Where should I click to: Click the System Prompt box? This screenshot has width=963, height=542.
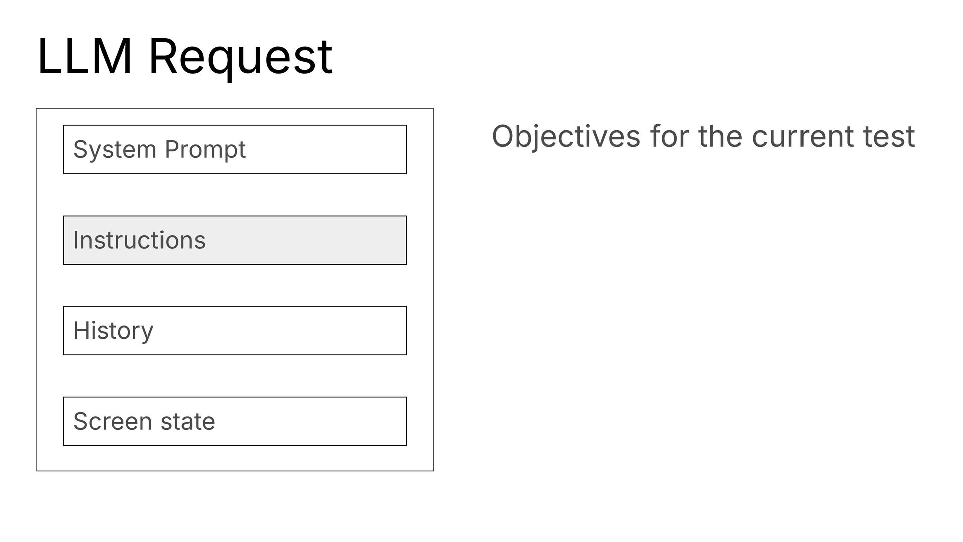point(235,149)
